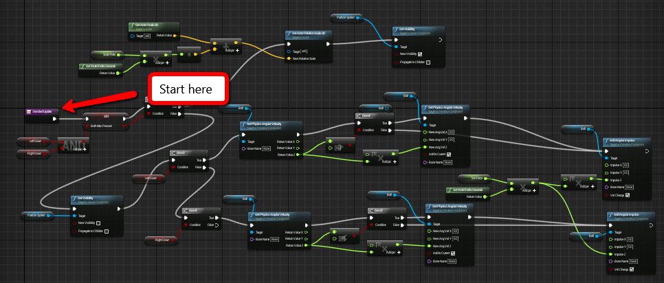Image resolution: width=664 pixels, height=283 pixels.
Task: Click the Scale Rate variable output pin
Action: (x=118, y=54)
